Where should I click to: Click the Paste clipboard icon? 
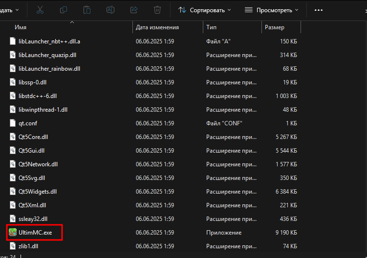pyautogui.click(x=87, y=10)
